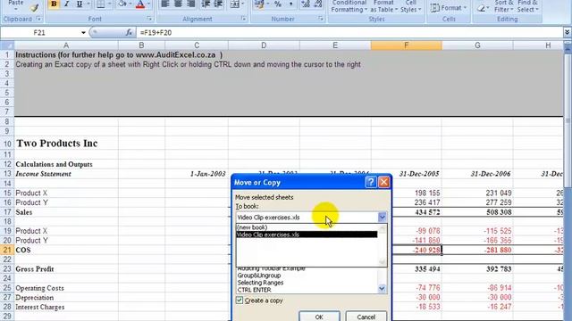Open Font Color dropdown arrow
The width and height of the screenshot is (572, 321).
(149, 4)
